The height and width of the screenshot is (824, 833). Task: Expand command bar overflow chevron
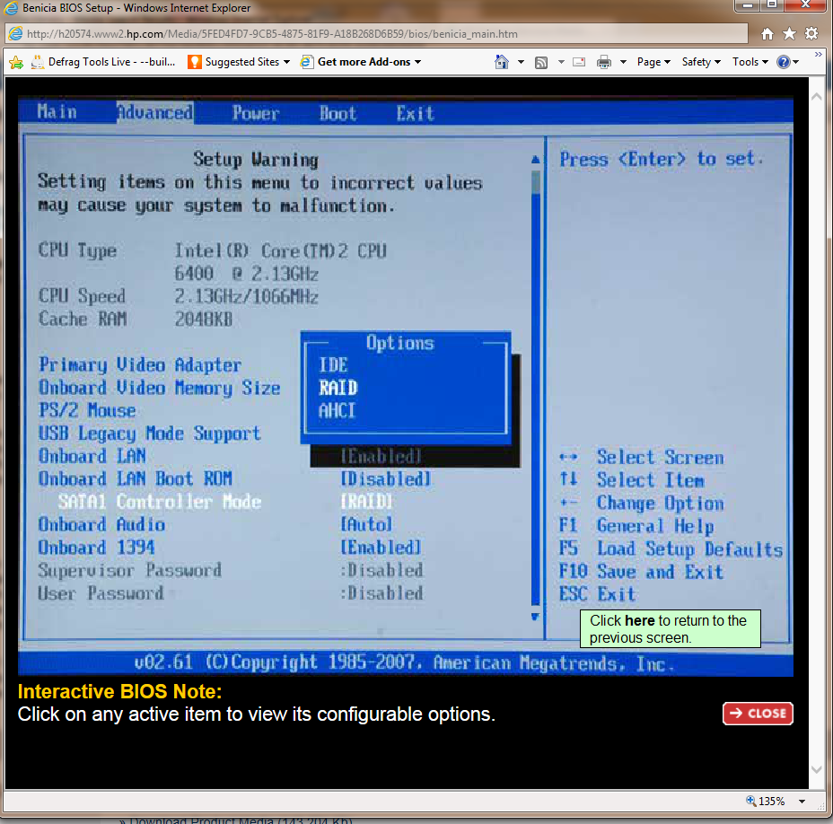tap(818, 54)
